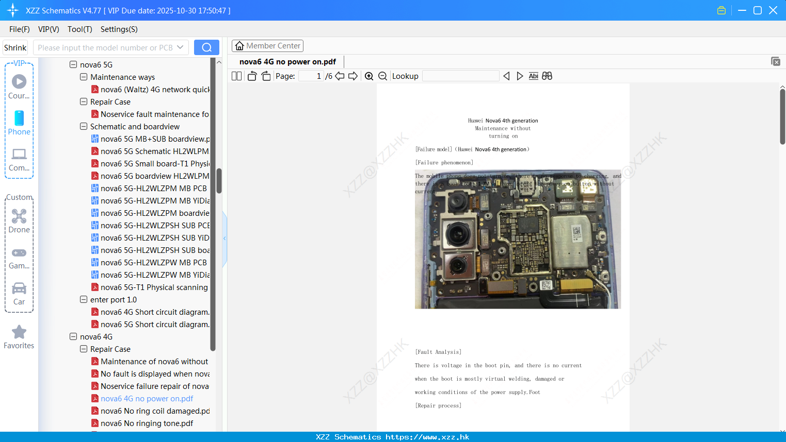The width and height of the screenshot is (786, 442).
Task: Select Car category in sidebar
Action: tap(19, 294)
